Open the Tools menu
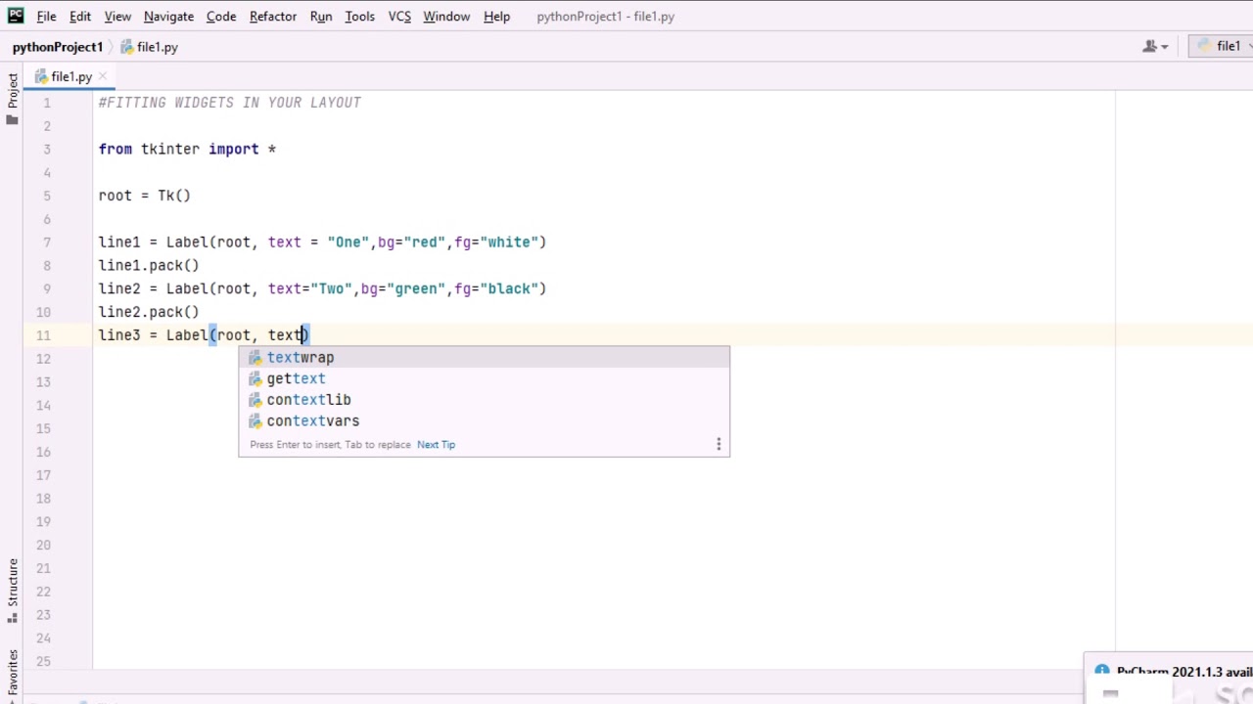1253x704 pixels. click(x=359, y=17)
